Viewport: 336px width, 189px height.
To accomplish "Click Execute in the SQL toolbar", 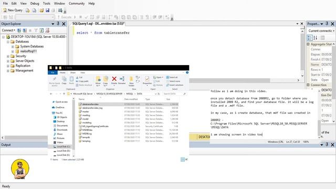I will tap(65, 17).
